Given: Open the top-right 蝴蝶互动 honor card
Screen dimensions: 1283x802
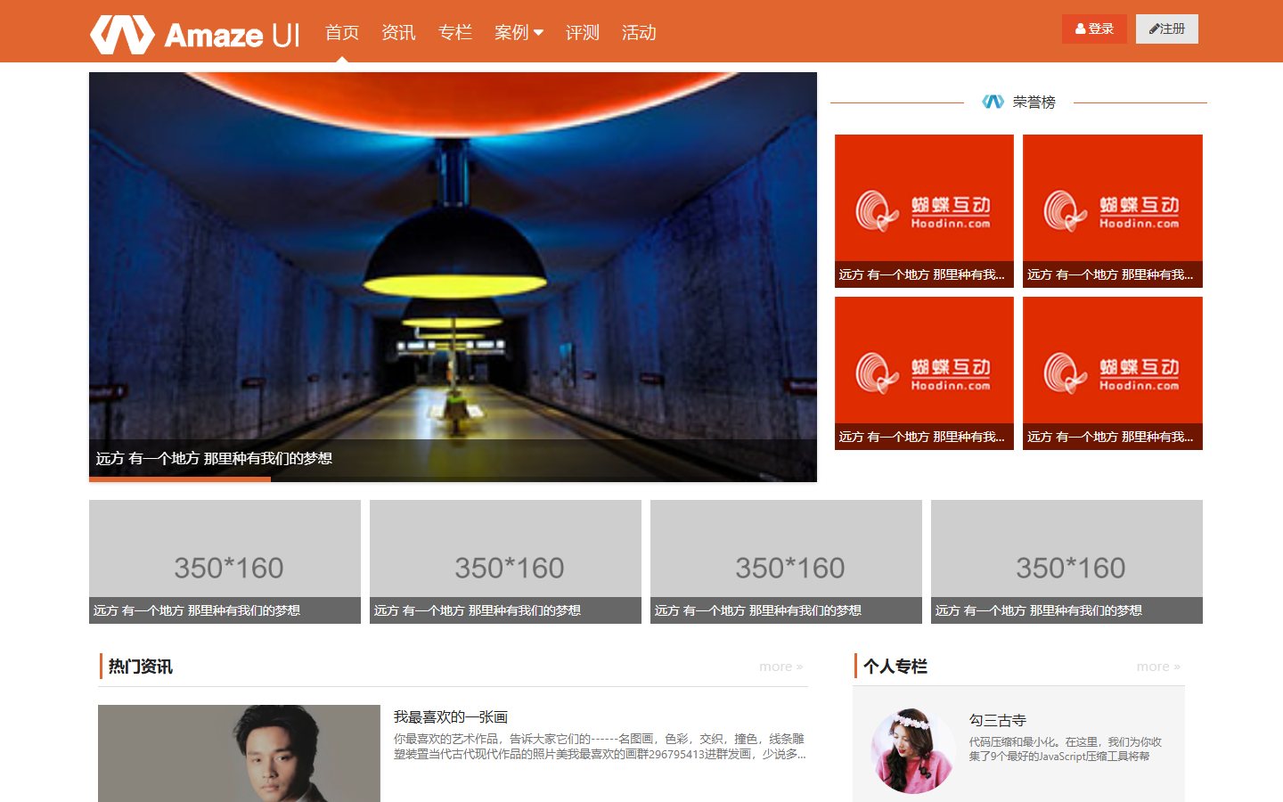Looking at the screenshot, I should (x=1113, y=211).
